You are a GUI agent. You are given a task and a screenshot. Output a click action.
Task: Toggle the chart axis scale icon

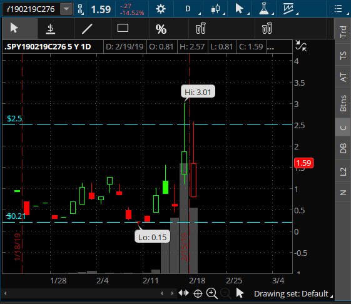point(301,46)
